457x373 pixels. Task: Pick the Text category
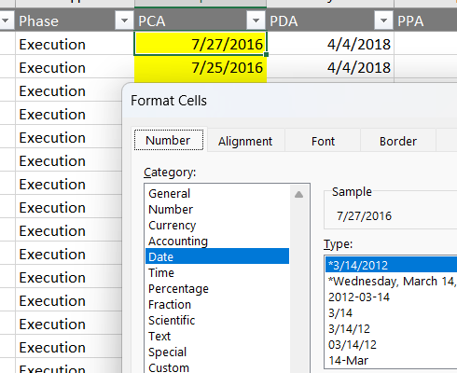[159, 336]
